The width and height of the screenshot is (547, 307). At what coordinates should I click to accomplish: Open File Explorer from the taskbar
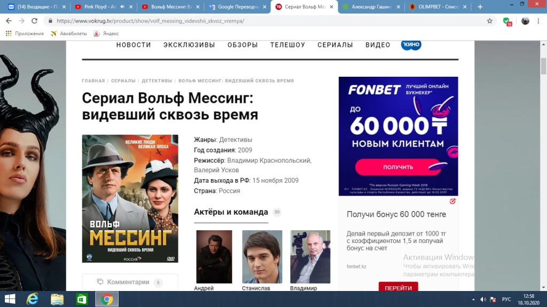tap(57, 299)
